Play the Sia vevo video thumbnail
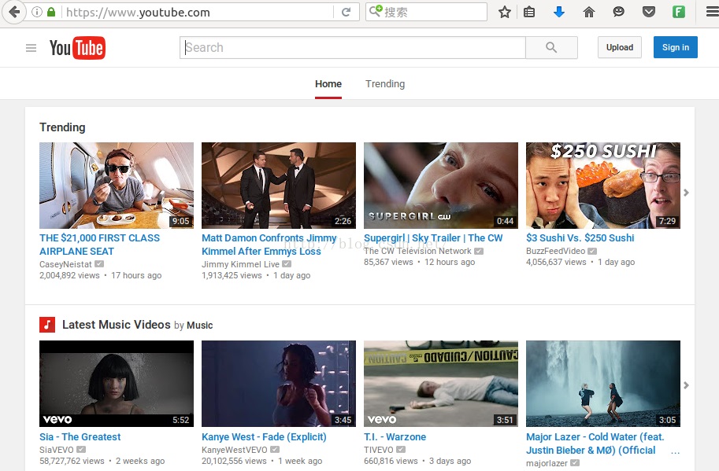719x471 pixels. 117,384
